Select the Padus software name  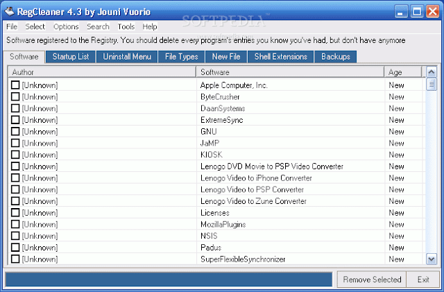pyautogui.click(x=211, y=248)
